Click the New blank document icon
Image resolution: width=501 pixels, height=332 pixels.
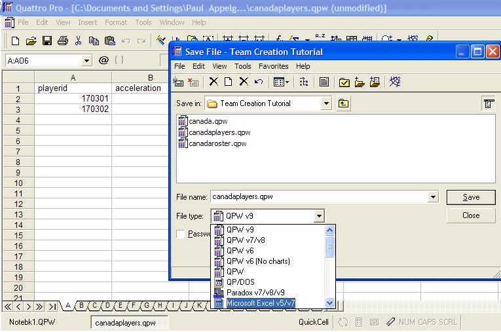[x=15, y=41]
